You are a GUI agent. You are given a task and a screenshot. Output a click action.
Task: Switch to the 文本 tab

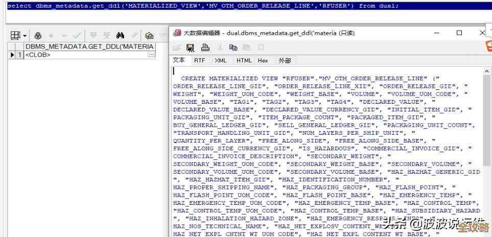179,60
